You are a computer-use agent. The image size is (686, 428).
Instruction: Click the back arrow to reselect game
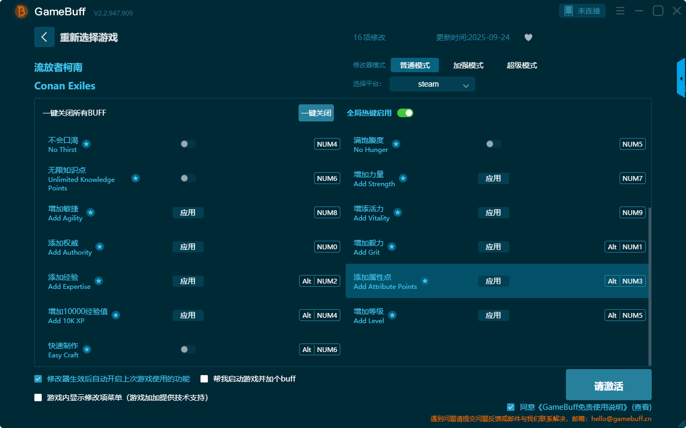tap(44, 37)
